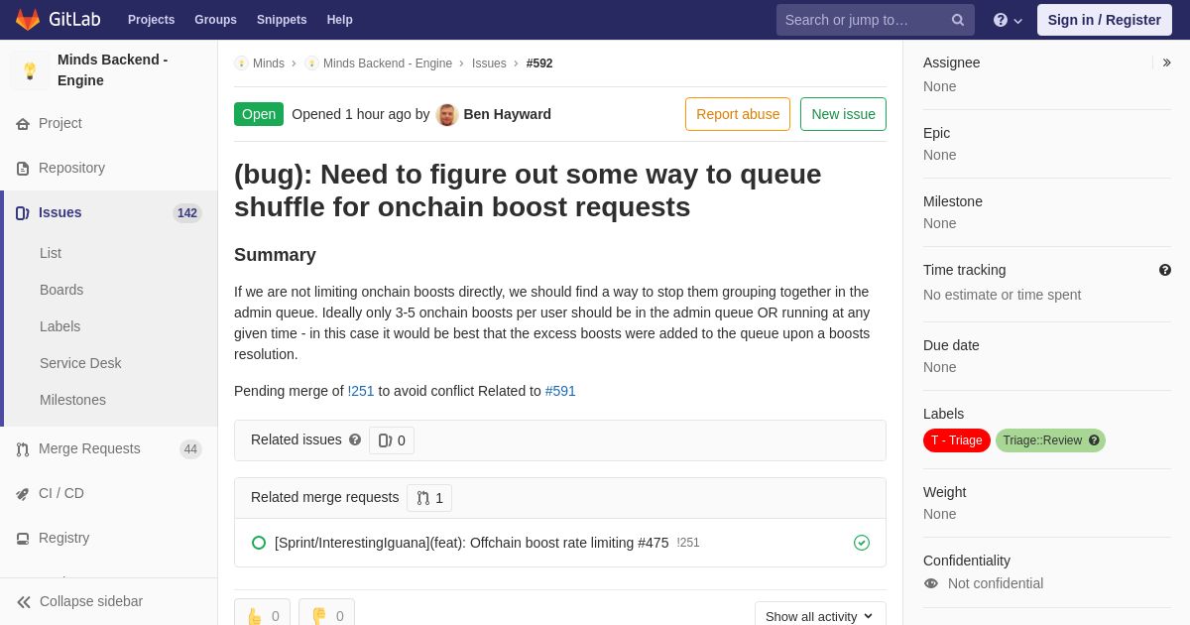Image resolution: width=1190 pixels, height=625 pixels.
Task: Open the Help question mark menu
Action: 1008,20
